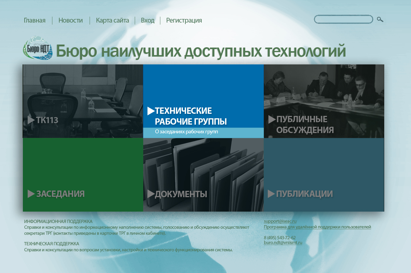Open the Новости menu item
This screenshot has width=411, height=273.
click(70, 20)
